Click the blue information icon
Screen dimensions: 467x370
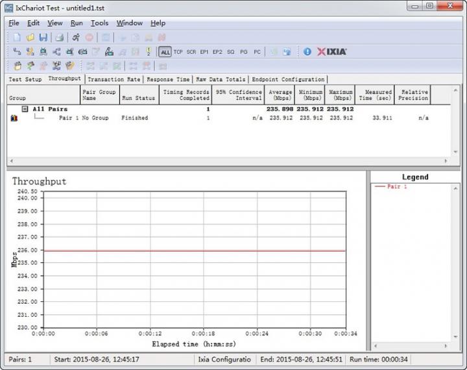click(307, 51)
